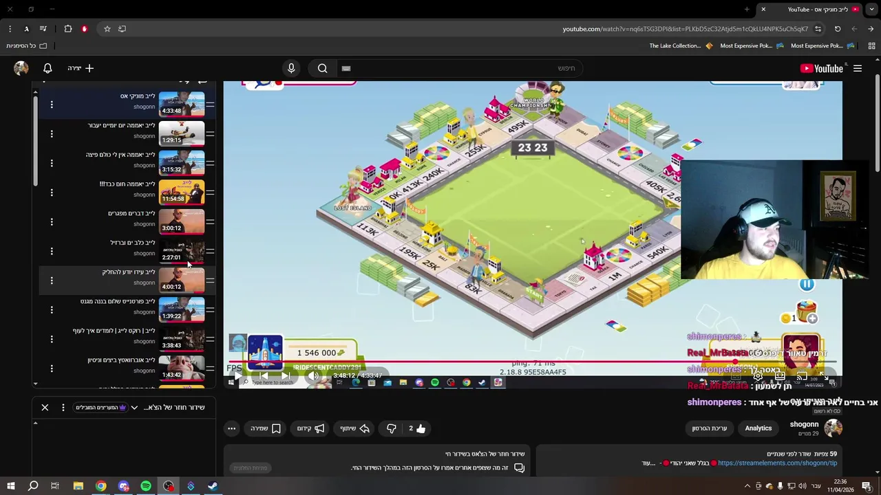
Task: Close the chat replay panel
Action: [45, 407]
